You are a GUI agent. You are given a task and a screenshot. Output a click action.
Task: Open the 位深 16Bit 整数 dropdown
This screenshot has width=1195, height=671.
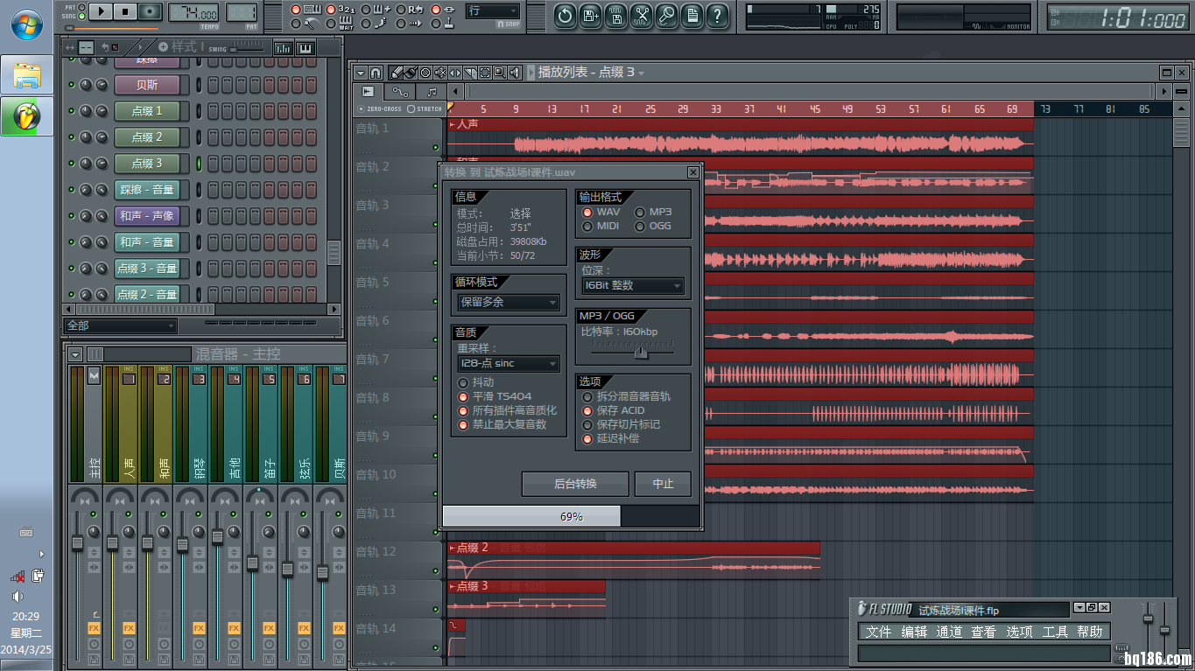(633, 286)
